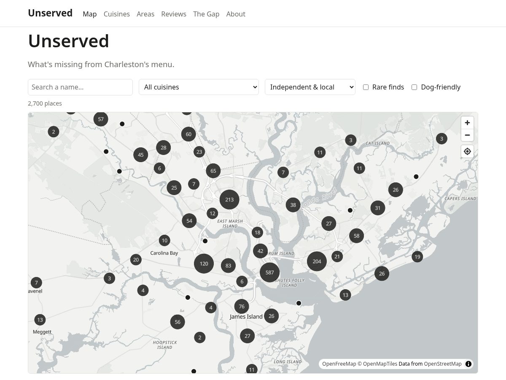Open the 38 places cluster
Screen dimensions: 506x380
click(293, 205)
